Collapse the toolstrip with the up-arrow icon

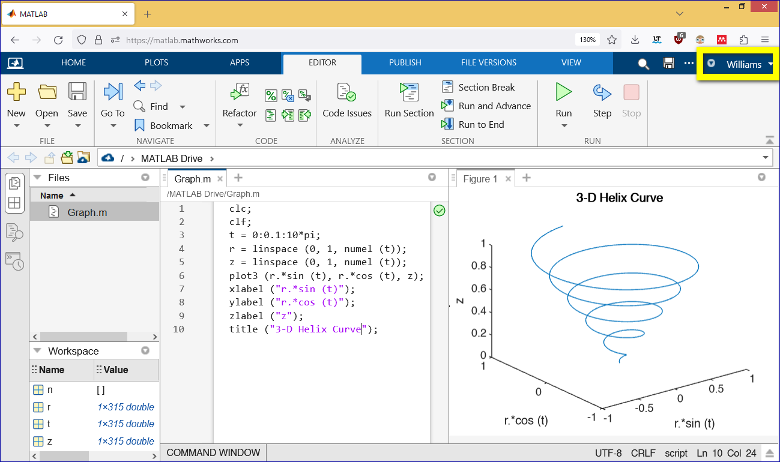tap(770, 140)
